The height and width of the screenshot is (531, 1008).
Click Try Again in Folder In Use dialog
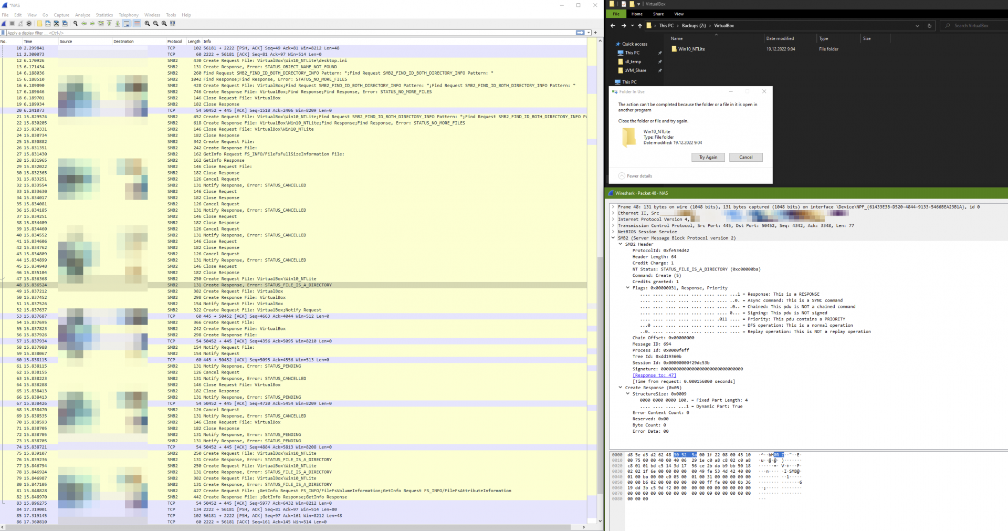708,158
